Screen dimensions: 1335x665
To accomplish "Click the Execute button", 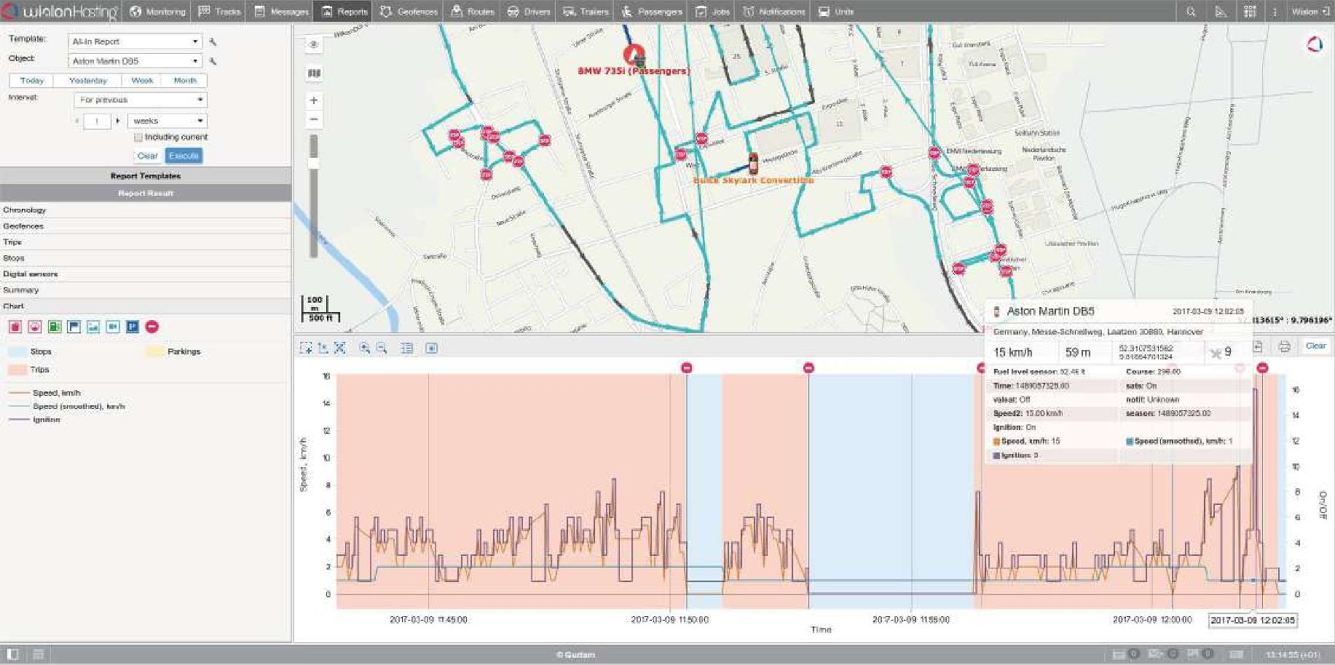I will 184,156.
